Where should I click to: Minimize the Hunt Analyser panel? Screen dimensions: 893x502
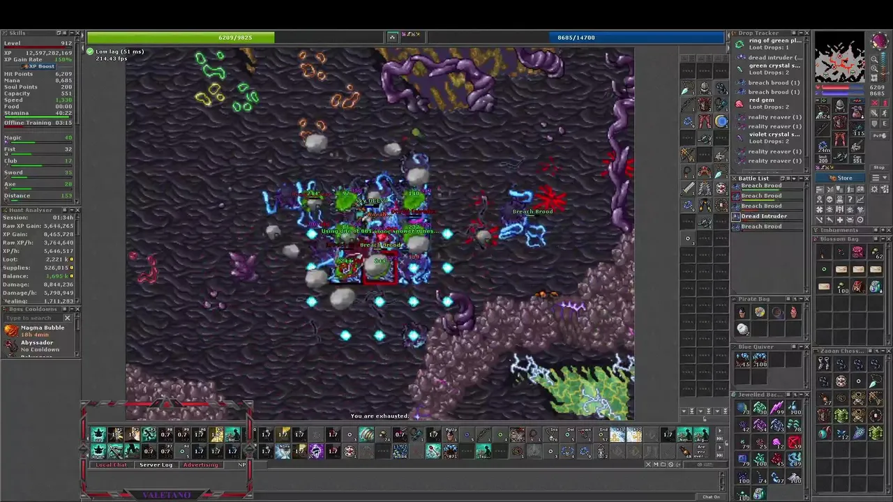(x=71, y=210)
